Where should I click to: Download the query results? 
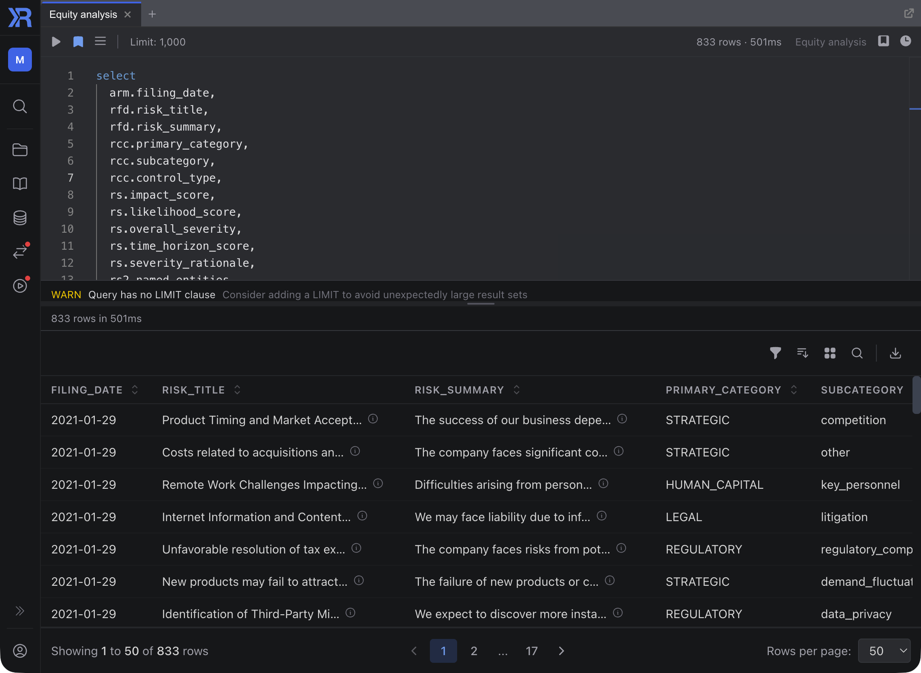click(895, 353)
